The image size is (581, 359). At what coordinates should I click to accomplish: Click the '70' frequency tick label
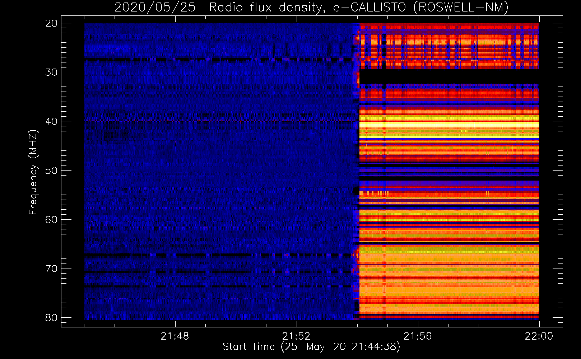[x=51, y=269]
